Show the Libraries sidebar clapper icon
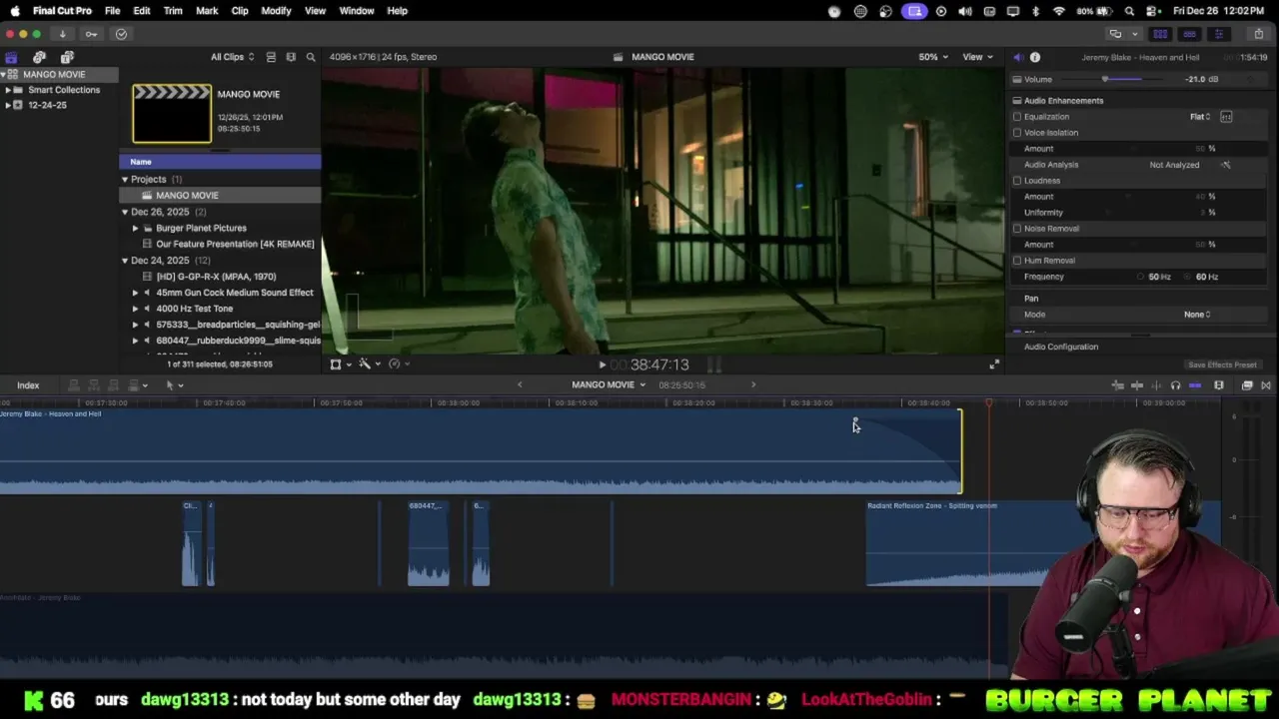 [x=11, y=57]
